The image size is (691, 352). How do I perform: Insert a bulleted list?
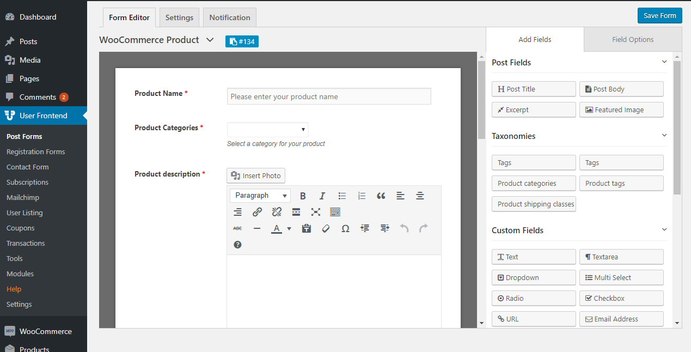click(x=342, y=196)
